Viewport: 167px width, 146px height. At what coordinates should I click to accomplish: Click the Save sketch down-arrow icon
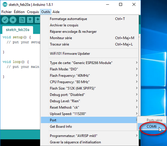click(37, 20)
